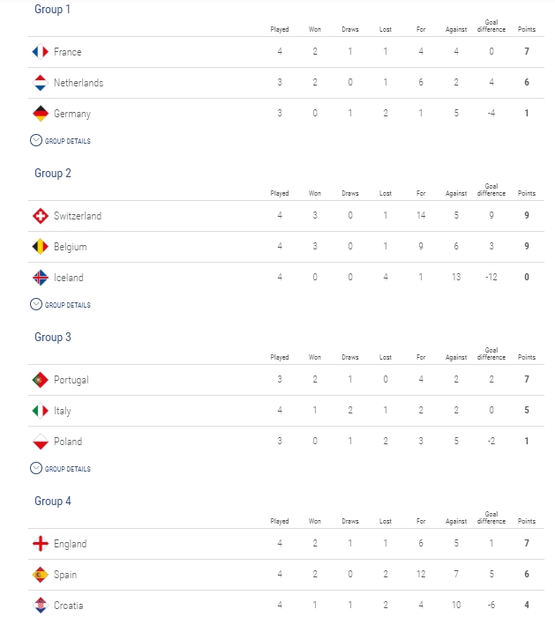Click the Portugal flag icon
This screenshot has width=555, height=617.
(41, 380)
